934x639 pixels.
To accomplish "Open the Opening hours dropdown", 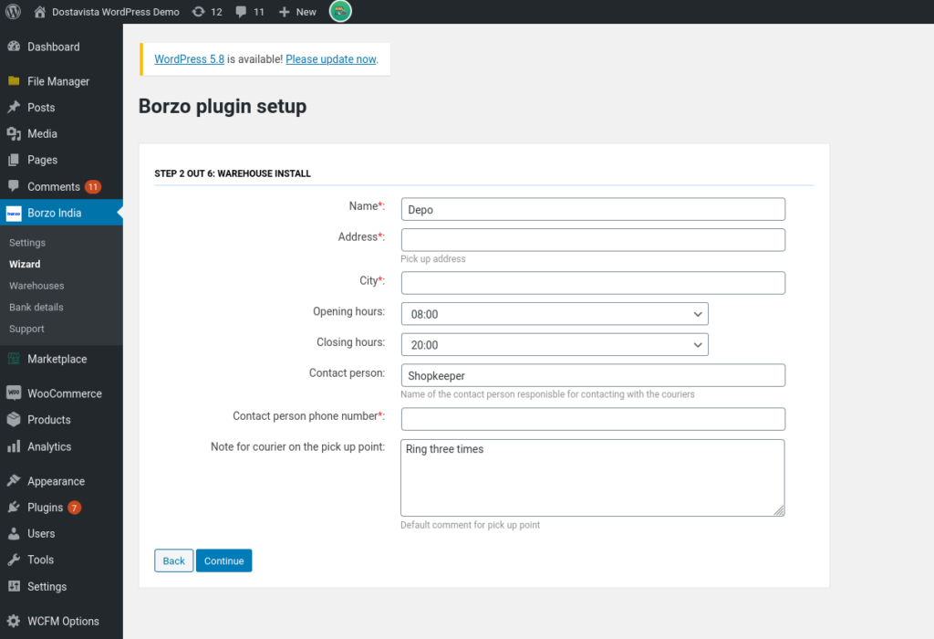I will click(x=555, y=314).
